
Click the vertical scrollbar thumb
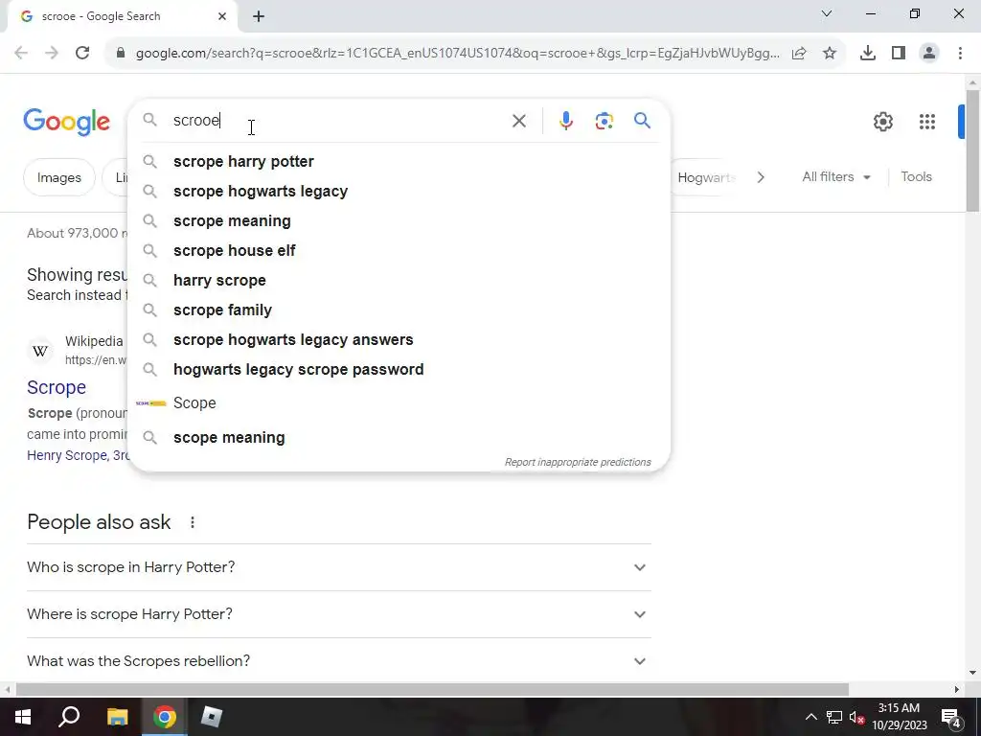972,150
